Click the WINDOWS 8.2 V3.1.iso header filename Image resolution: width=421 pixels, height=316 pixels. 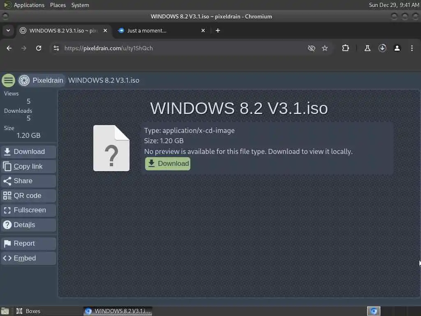click(104, 80)
